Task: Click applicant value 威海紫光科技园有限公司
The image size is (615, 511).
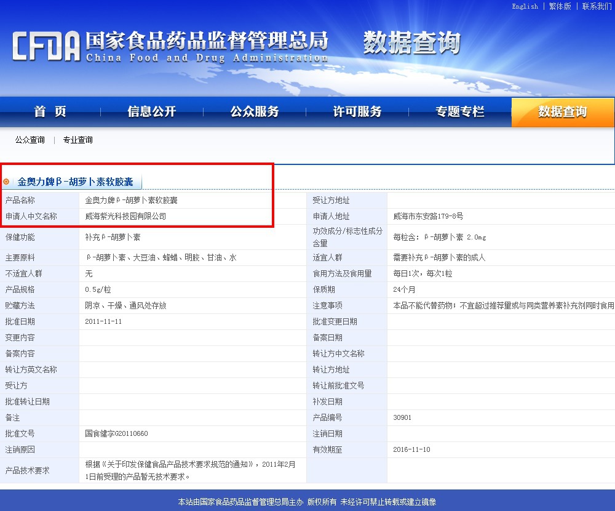Action: [x=125, y=217]
